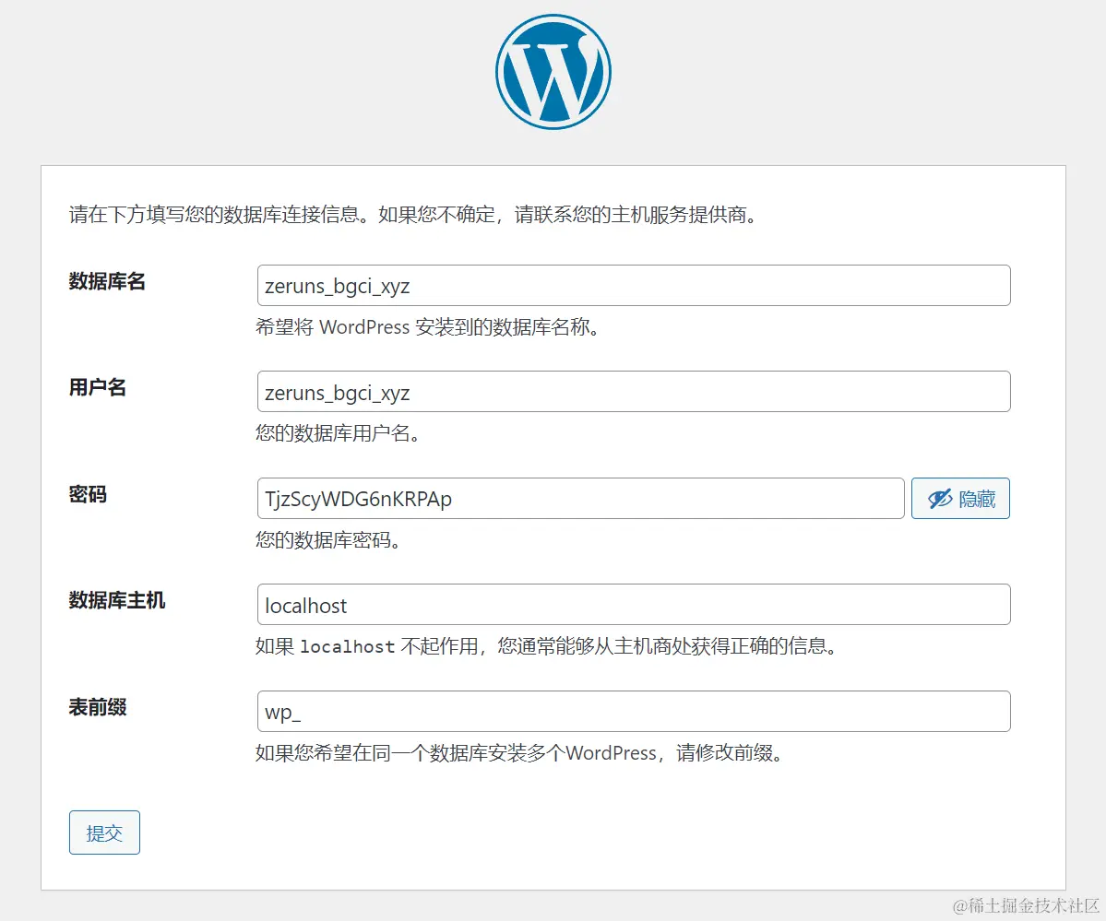Click the 密码 label

[x=88, y=494]
